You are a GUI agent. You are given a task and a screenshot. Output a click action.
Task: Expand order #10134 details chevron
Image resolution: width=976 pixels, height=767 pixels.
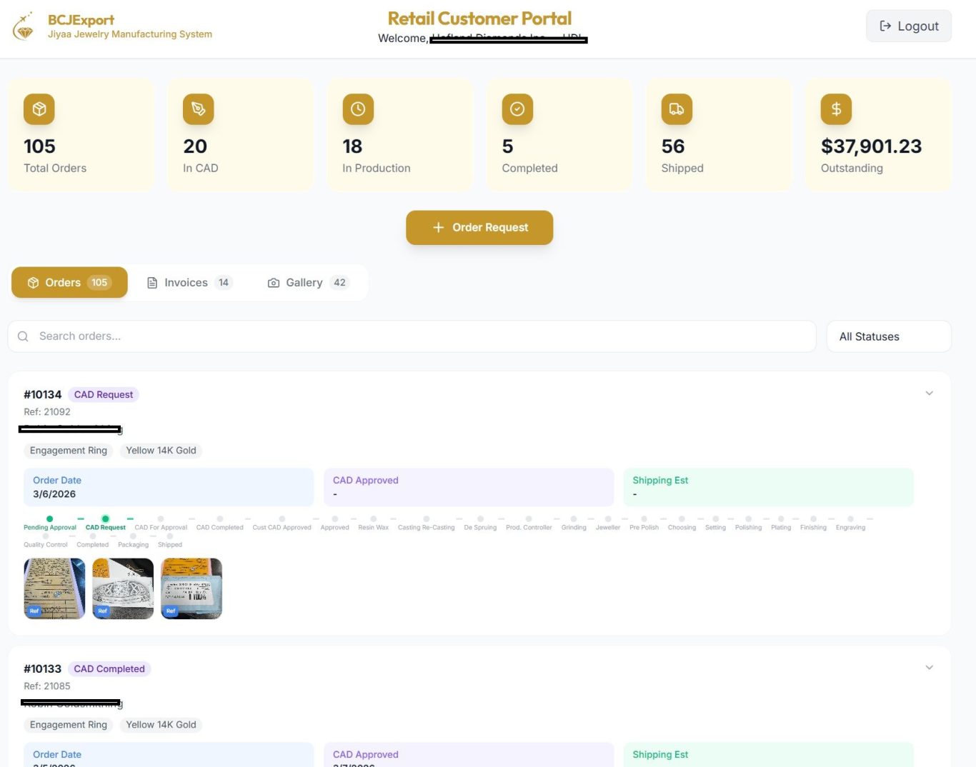[x=929, y=393]
